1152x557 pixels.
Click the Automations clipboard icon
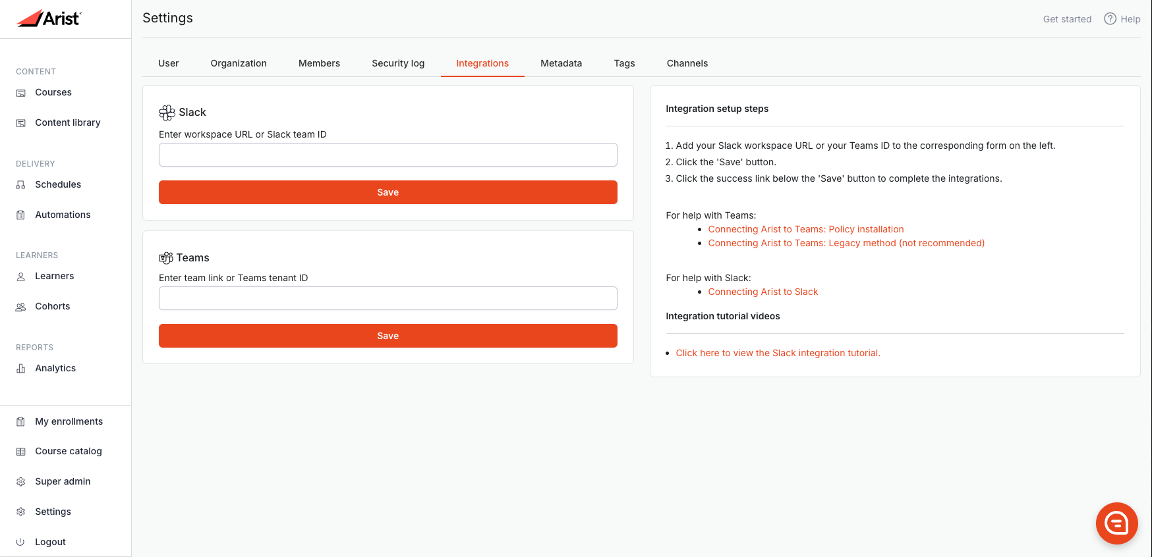[20, 215]
